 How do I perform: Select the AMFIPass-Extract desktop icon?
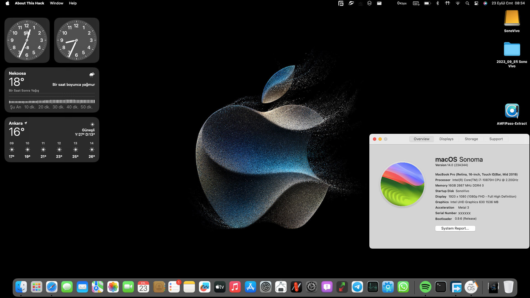click(512, 111)
